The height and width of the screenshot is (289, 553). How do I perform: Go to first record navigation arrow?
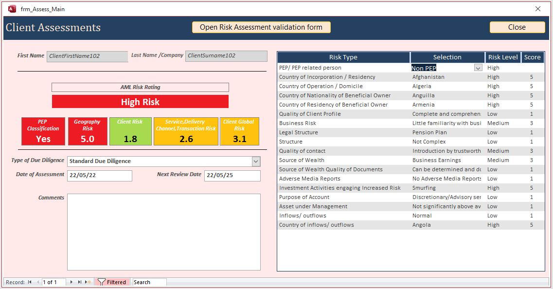coord(30,282)
